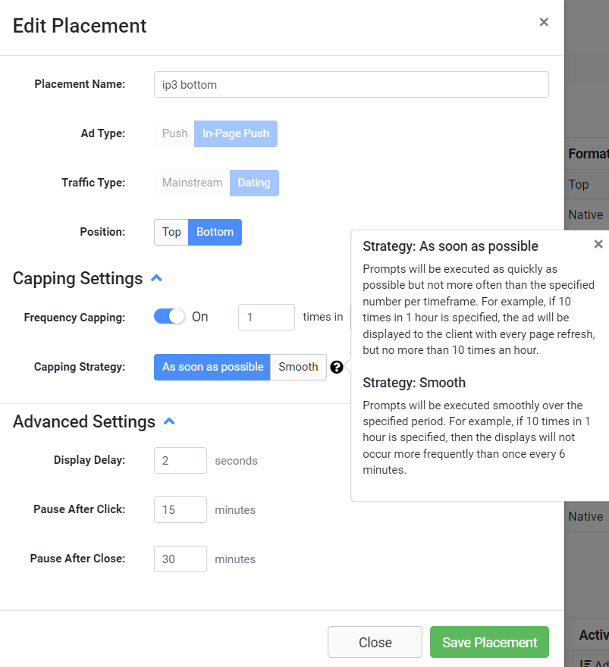609x667 pixels.
Task: Focus the frequency capping times input
Action: 266,317
